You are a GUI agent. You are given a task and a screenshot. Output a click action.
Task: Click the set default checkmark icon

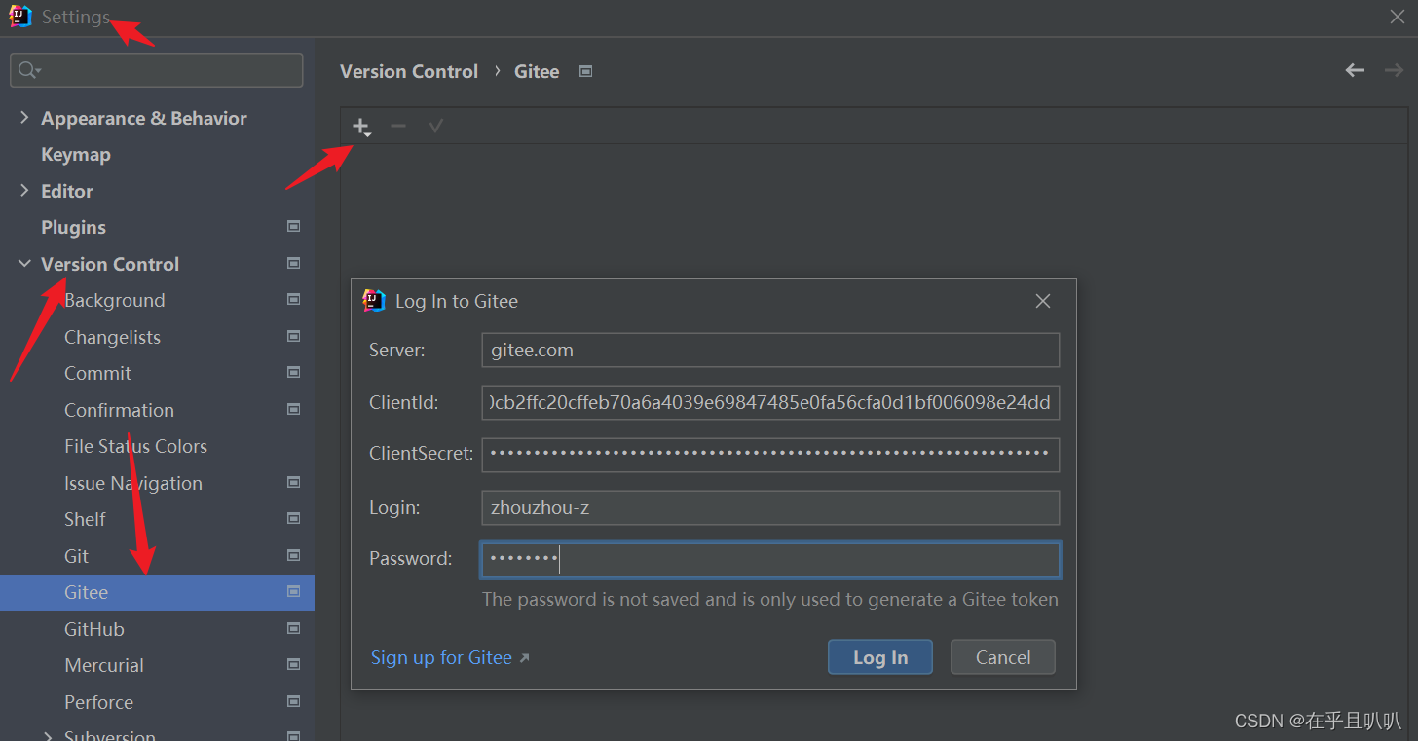[436, 127]
